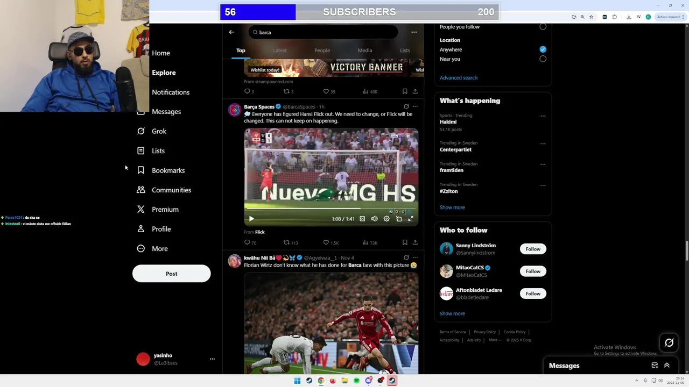Open more options on Barça Spaces post
This screenshot has width=689, height=387.
[415, 106]
